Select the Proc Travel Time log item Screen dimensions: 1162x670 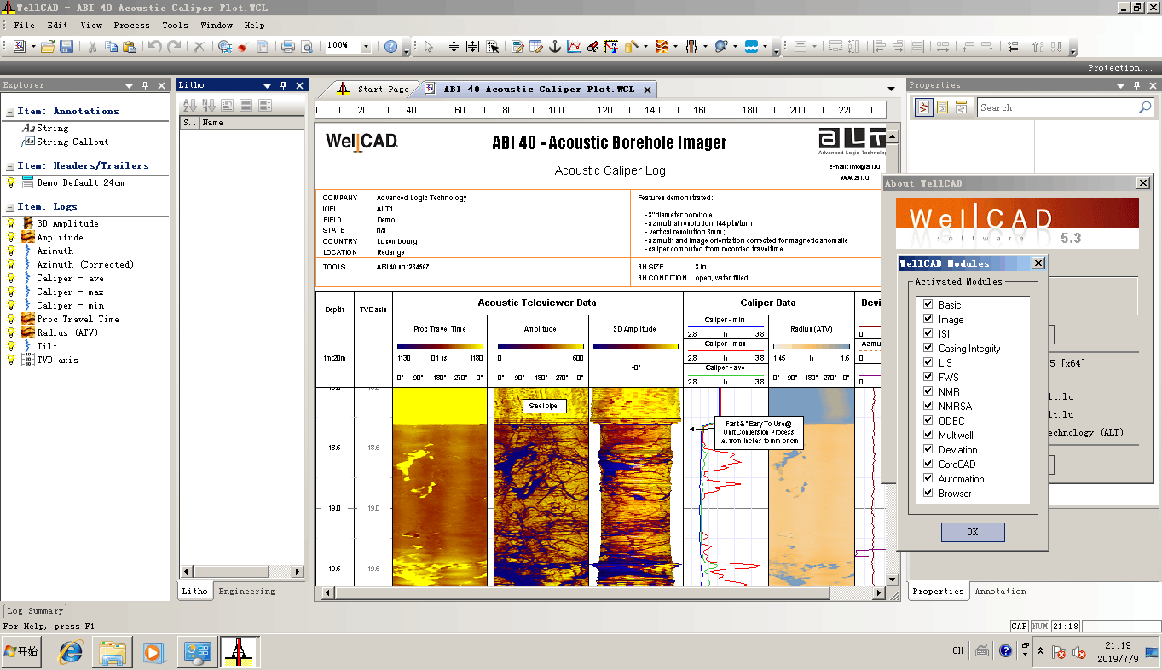pyautogui.click(x=78, y=319)
